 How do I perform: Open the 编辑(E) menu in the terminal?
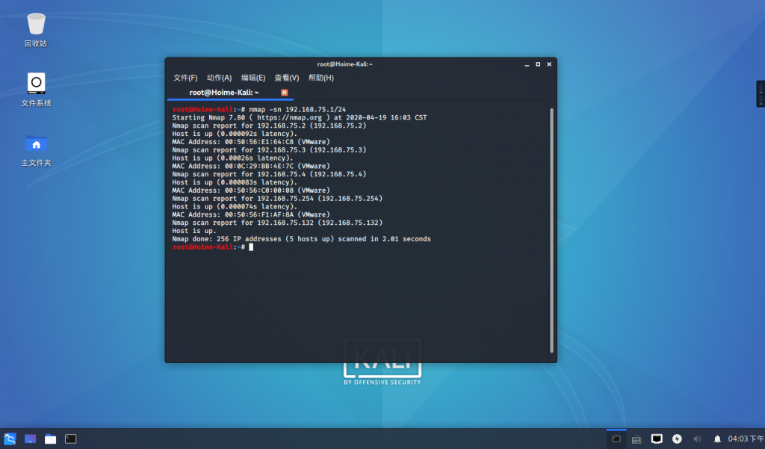tap(253, 78)
